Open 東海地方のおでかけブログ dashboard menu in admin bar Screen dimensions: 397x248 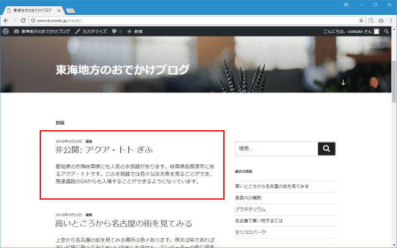point(42,32)
